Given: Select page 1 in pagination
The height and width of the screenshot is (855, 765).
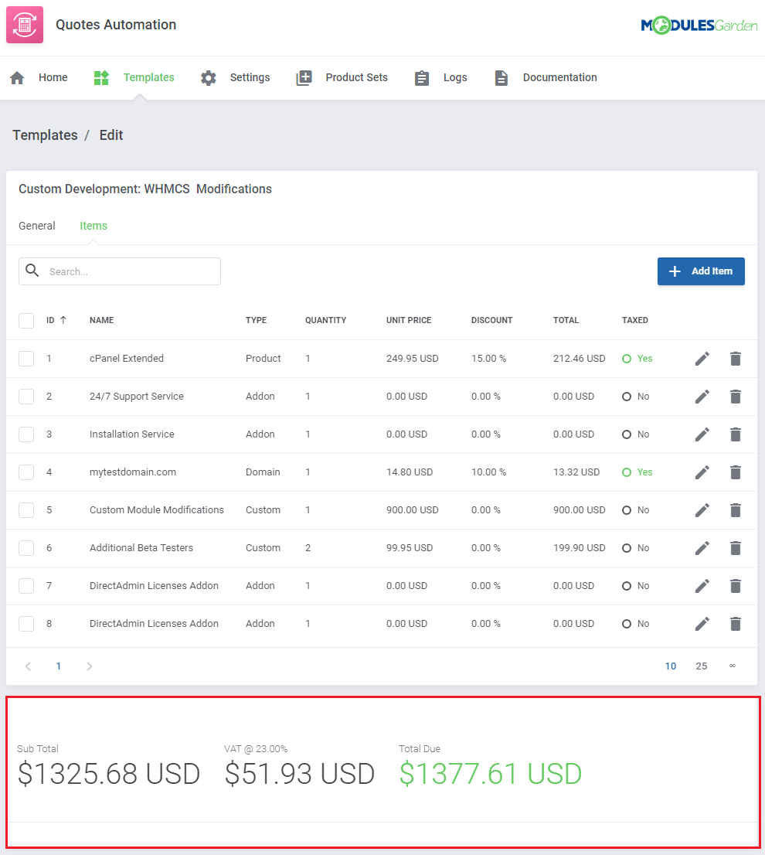Looking at the screenshot, I should tap(58, 666).
